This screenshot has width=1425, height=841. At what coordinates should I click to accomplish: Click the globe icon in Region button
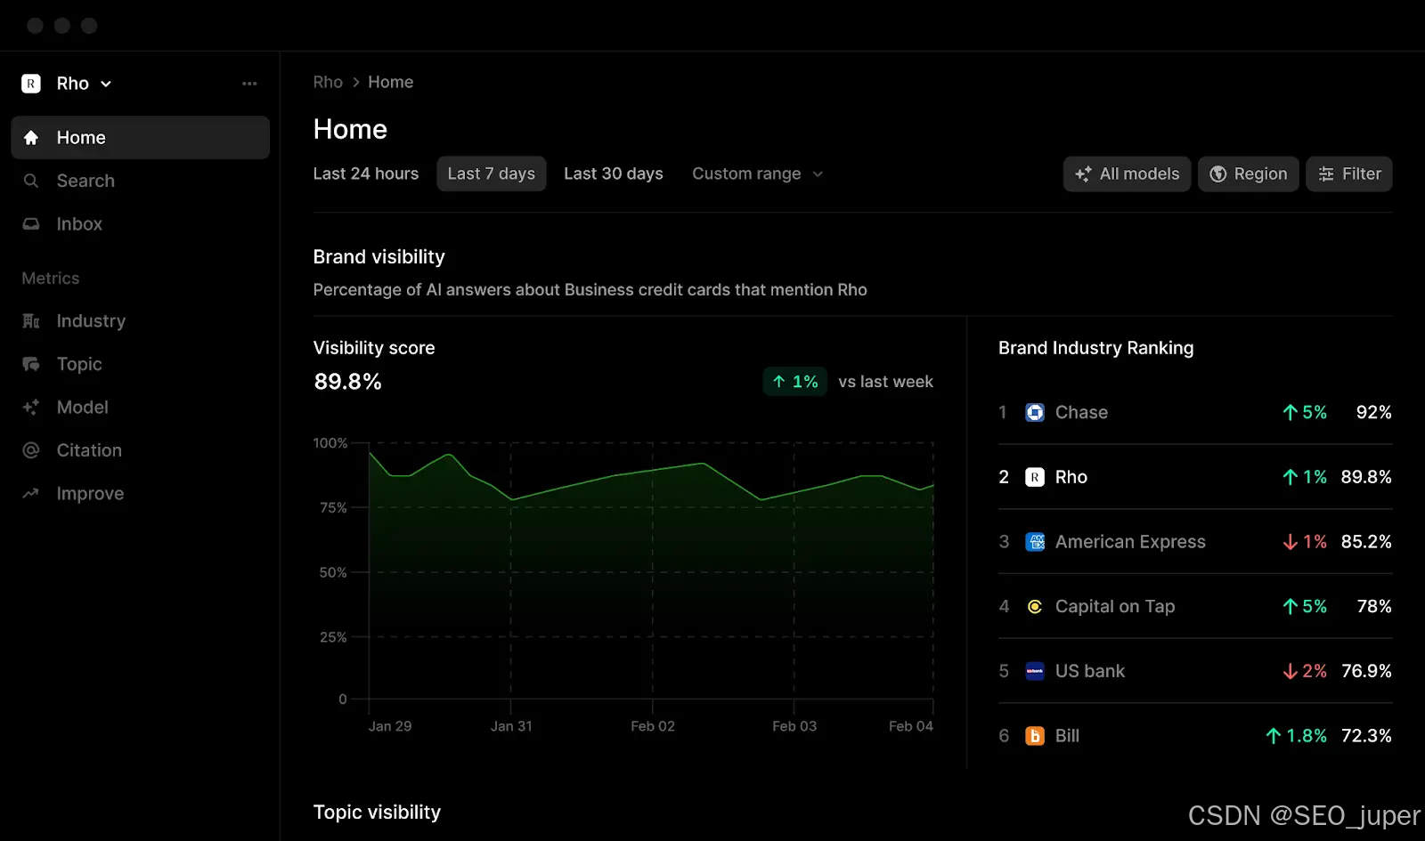click(1218, 174)
